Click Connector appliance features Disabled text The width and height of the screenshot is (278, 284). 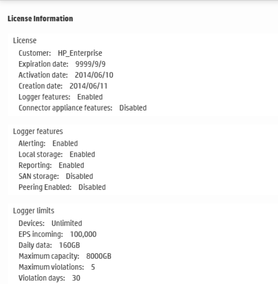click(x=133, y=108)
